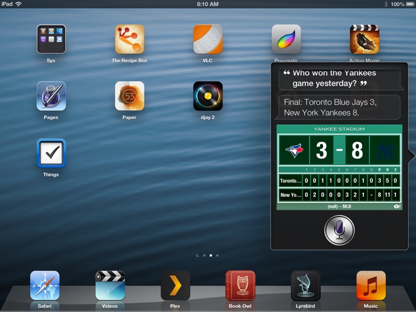Tap the New York Yankees logo
This screenshot has width=416, height=312.
pos(385,150)
